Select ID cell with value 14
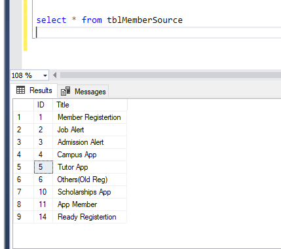281x249 pixels. (x=43, y=217)
